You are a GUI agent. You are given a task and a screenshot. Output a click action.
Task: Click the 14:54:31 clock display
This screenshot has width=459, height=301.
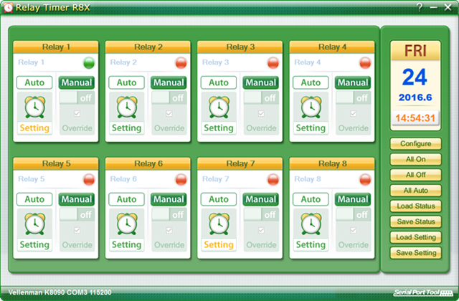pyautogui.click(x=415, y=118)
